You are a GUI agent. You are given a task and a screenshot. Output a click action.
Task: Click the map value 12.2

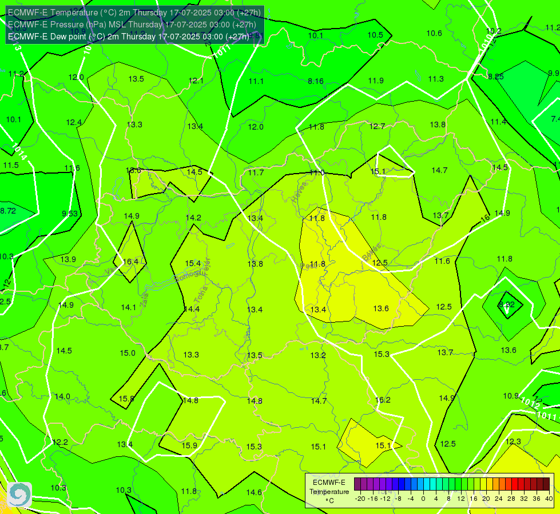60,442
